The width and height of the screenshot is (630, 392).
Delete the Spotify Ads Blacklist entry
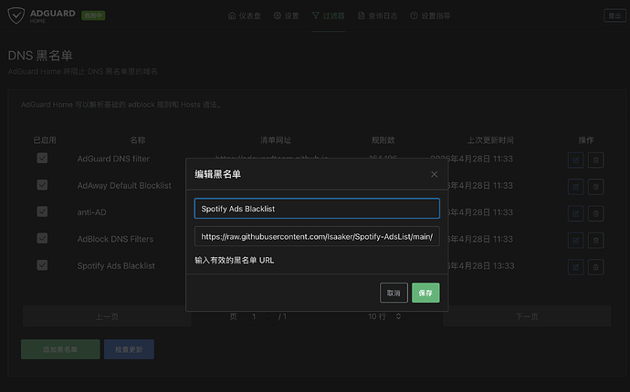pyautogui.click(x=596, y=267)
